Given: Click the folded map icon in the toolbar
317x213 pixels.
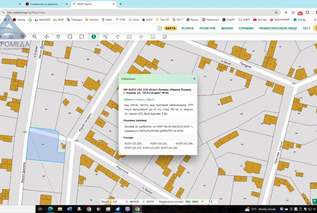Looking at the screenshot, I should (129, 37).
